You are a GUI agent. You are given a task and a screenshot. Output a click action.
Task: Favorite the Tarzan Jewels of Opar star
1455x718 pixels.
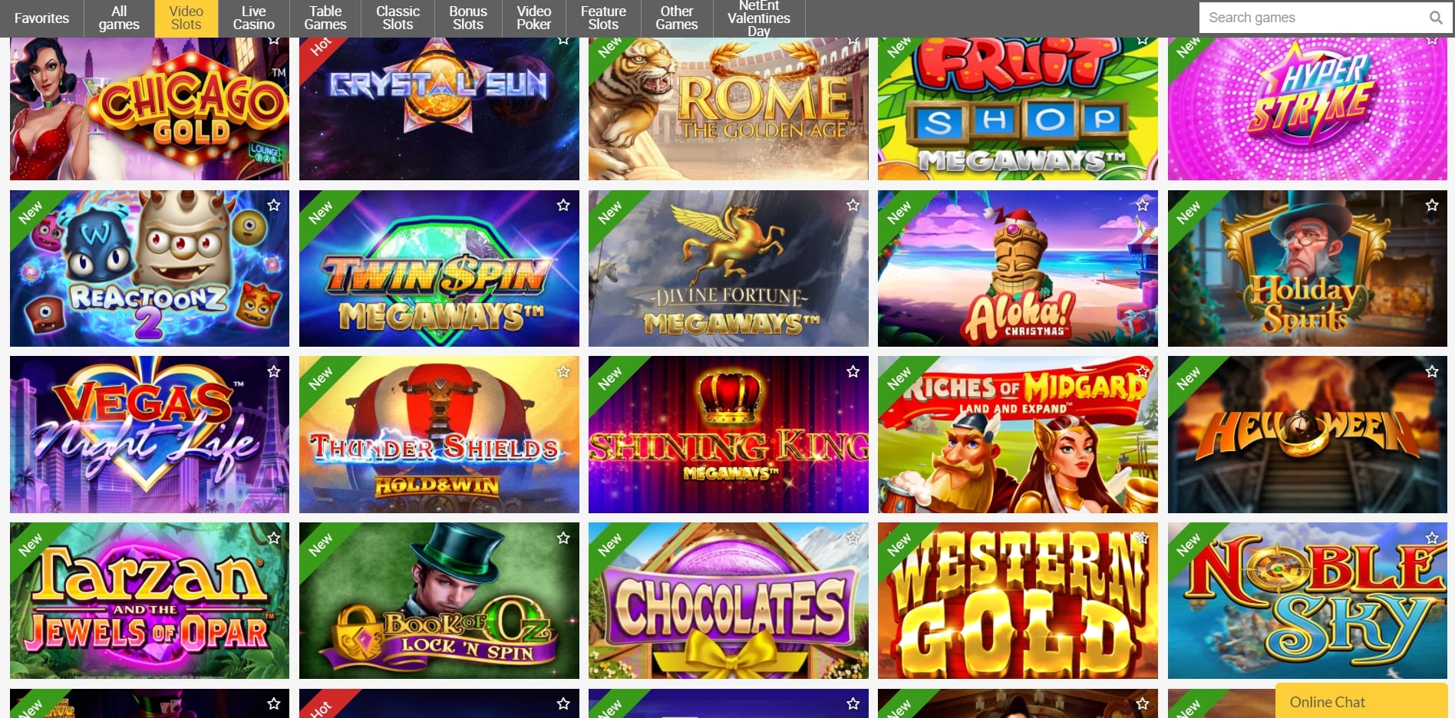click(274, 538)
